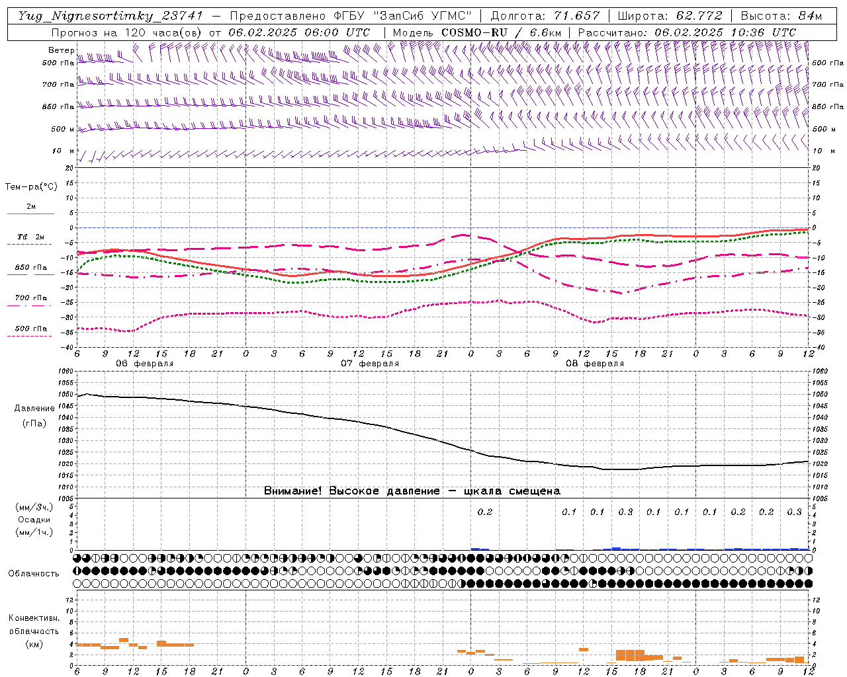Click the Осадки precipitation label
The width and height of the screenshot is (847, 677).
pos(34,520)
